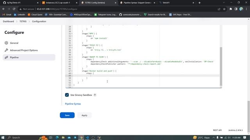Click the script editor vertical scrollbar
This screenshot has height=140, width=250.
click(221, 66)
